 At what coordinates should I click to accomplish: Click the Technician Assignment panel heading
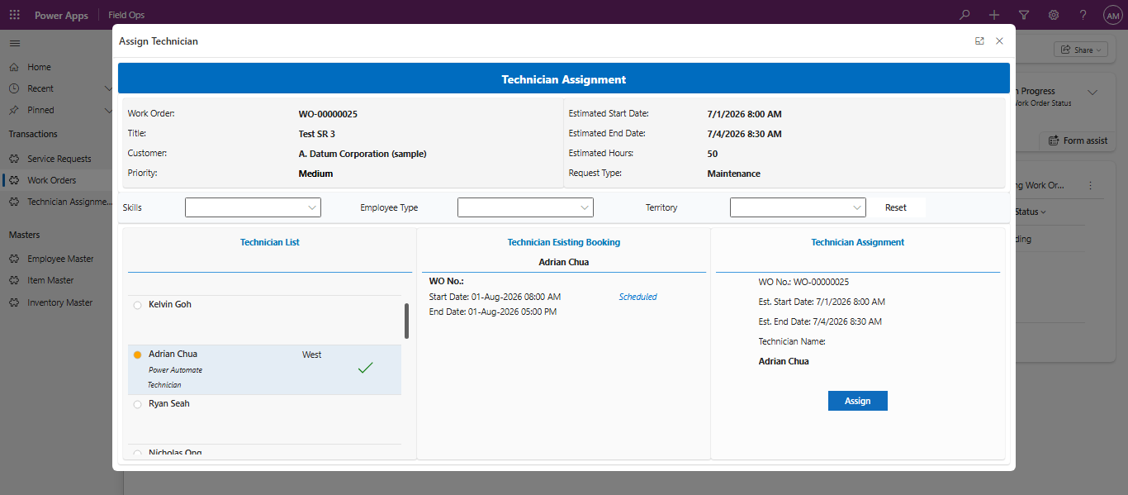pos(858,242)
